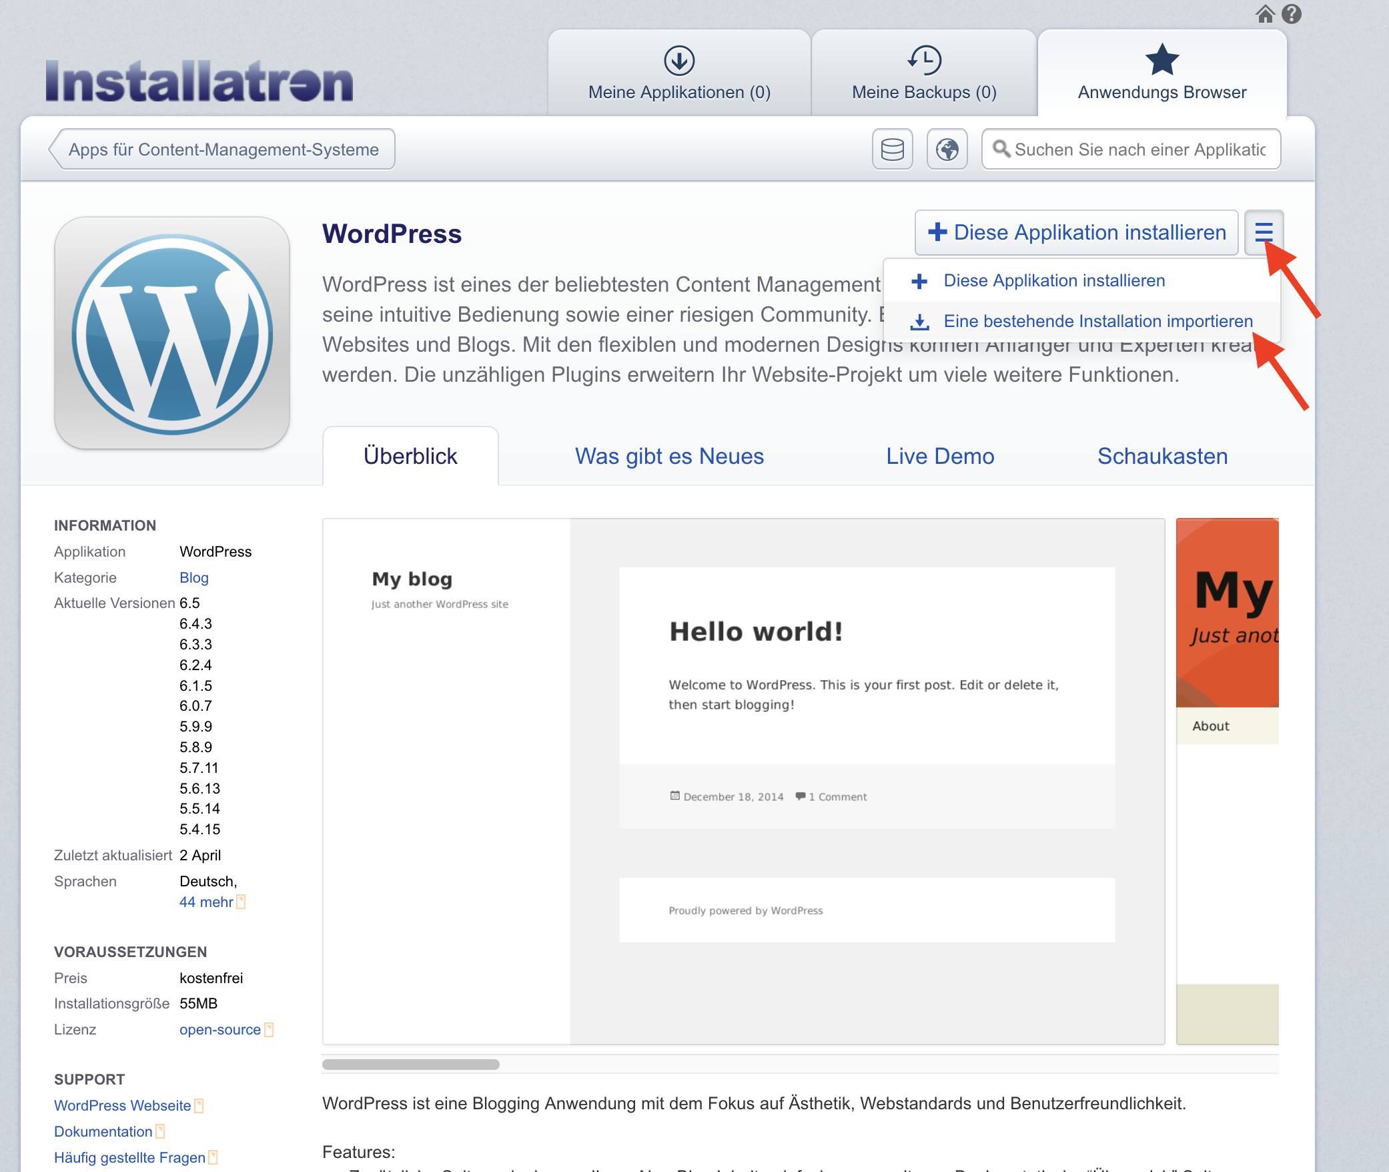Choose Eine bestehende Installation importieren
Image resolution: width=1389 pixels, height=1172 pixels.
pos(1082,322)
